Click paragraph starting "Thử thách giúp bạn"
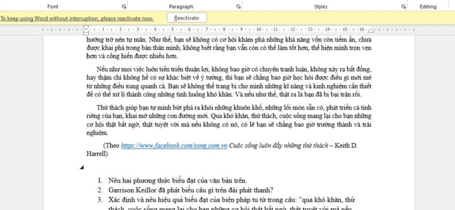 (x=229, y=120)
